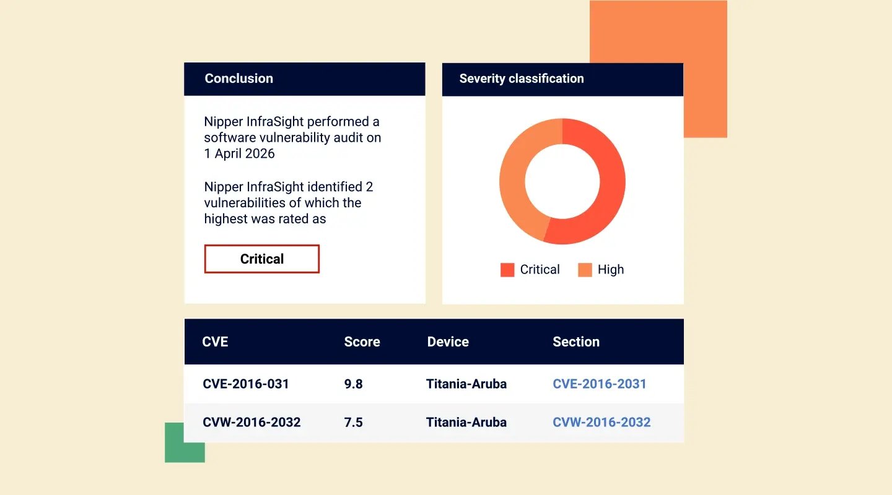Click Titania-Aruba in the 7.5 row

click(x=466, y=422)
